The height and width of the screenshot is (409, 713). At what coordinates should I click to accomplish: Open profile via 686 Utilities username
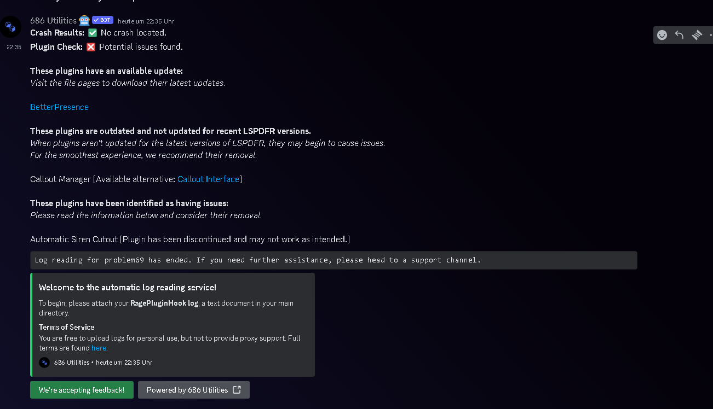click(53, 20)
